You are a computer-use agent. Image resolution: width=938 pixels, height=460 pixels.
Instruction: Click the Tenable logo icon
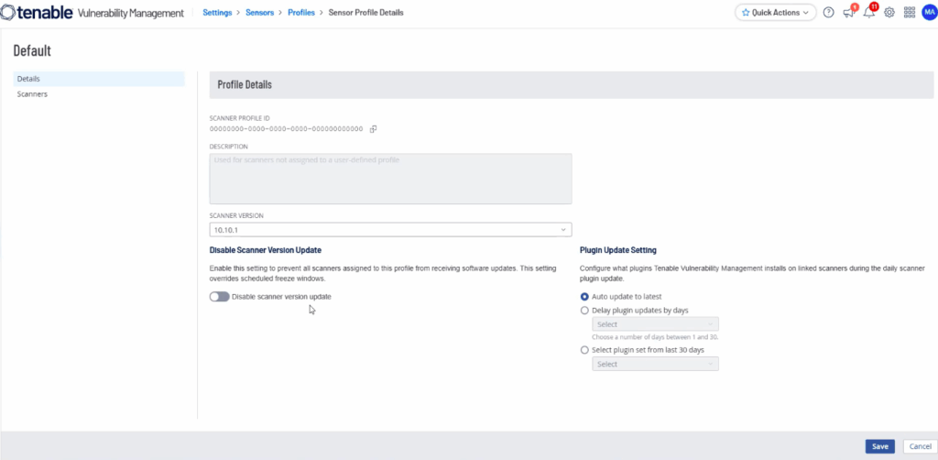9,13
